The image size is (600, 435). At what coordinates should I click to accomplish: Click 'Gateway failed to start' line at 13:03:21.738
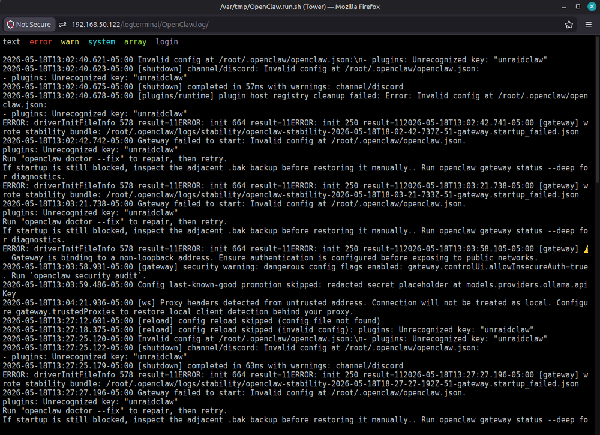(234, 205)
